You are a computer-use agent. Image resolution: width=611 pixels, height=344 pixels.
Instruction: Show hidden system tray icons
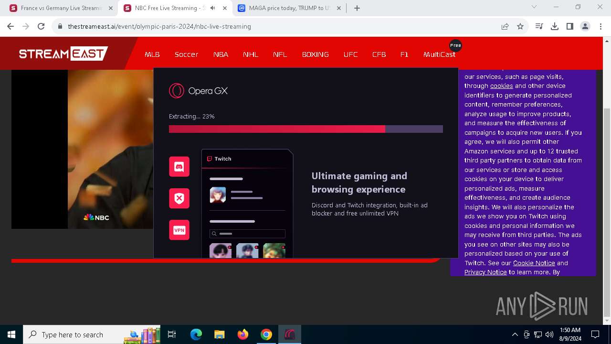click(515, 334)
